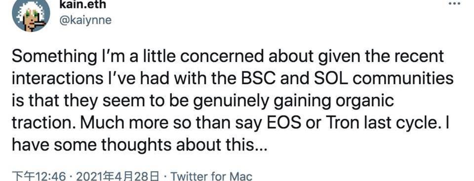Click the word genuinely in the tweet
The width and height of the screenshot is (474, 181).
231,102
